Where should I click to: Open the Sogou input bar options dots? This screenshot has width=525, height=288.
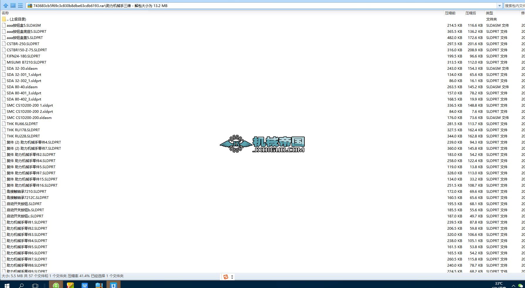(x=232, y=277)
